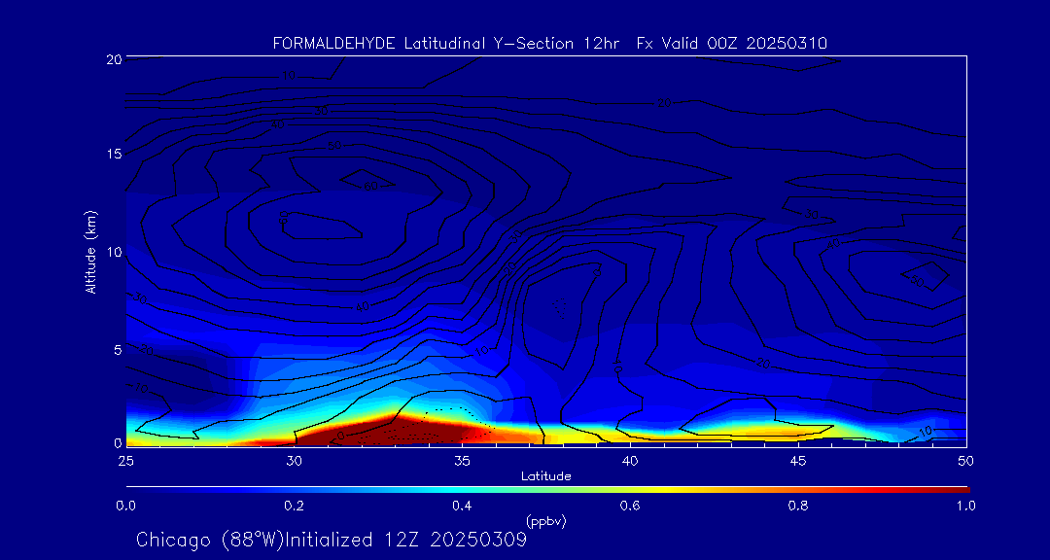Viewport: 1050px width, 560px height.
Task: Click the colorbar value label 1.0
Action: [965, 506]
